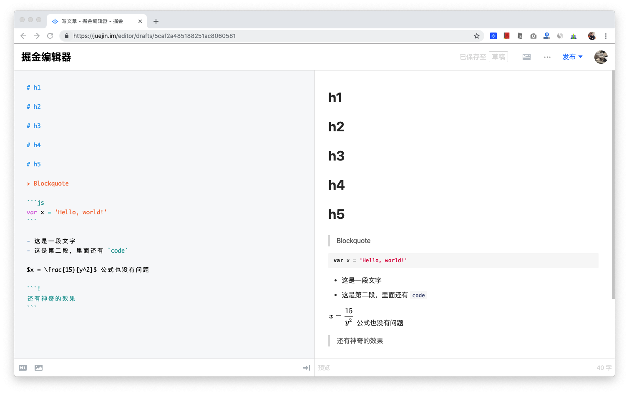This screenshot has height=394, width=629.
Task: Collapse the editor pane with arrow icon
Action: [x=307, y=368]
